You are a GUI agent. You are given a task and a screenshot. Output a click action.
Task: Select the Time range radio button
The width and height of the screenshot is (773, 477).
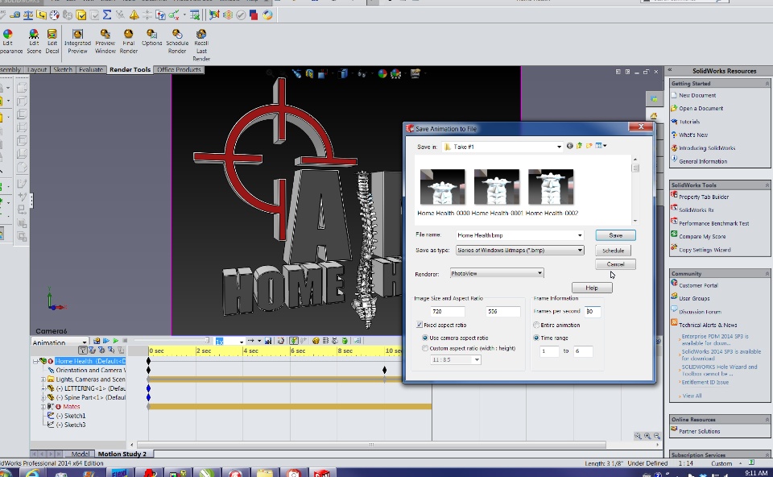coord(536,338)
